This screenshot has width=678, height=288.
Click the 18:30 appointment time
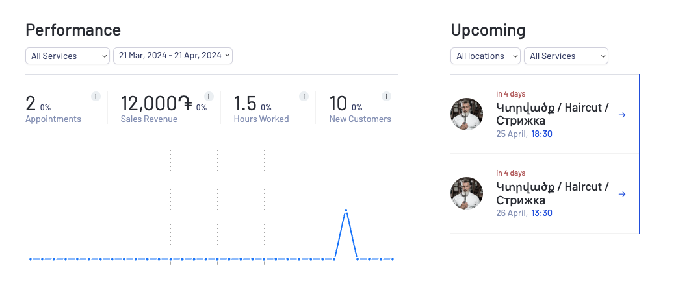[541, 134]
